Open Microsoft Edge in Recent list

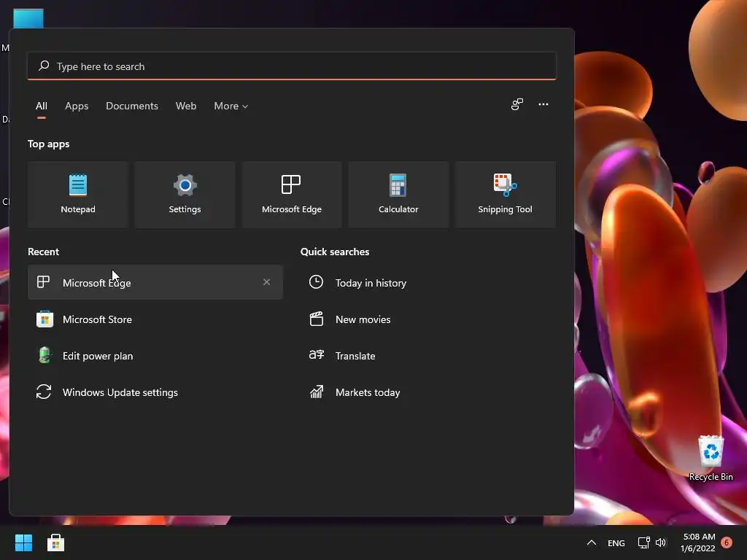point(155,282)
